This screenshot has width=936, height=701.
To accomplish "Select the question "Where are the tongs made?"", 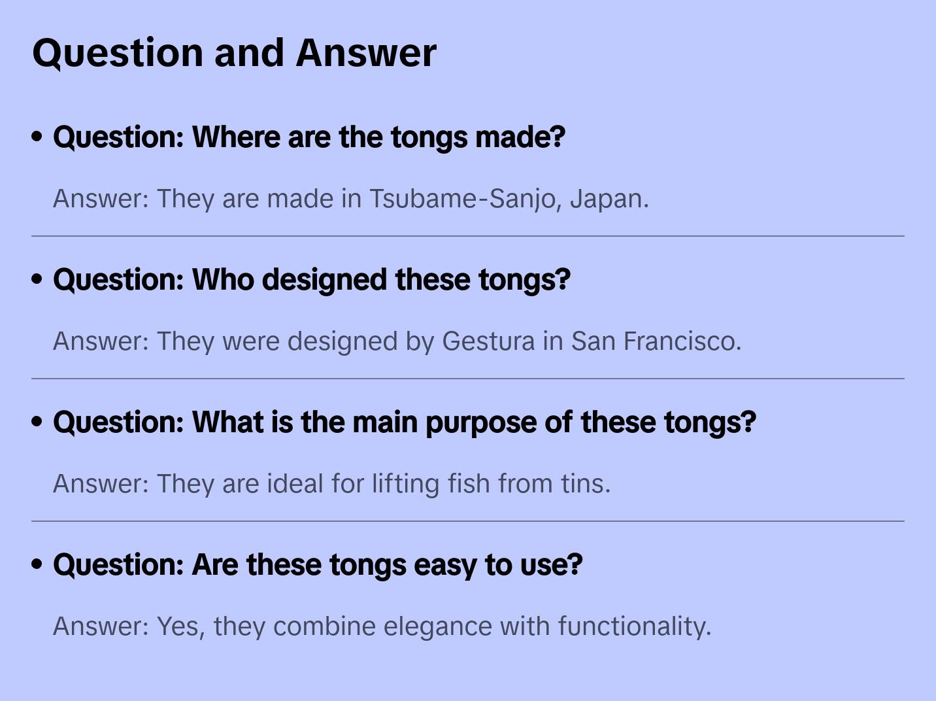I will [x=309, y=137].
